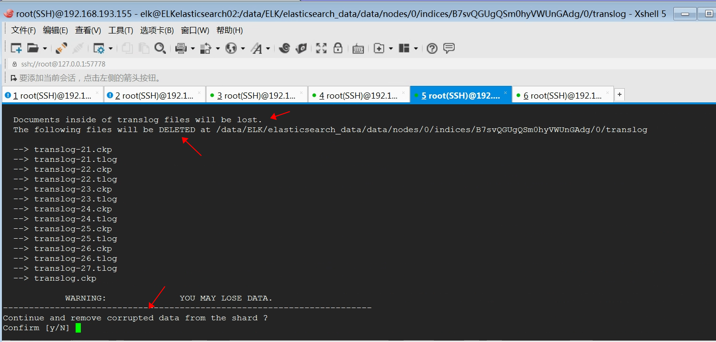Click the Font A icon
Screen dimensions: 716x342
pos(256,48)
